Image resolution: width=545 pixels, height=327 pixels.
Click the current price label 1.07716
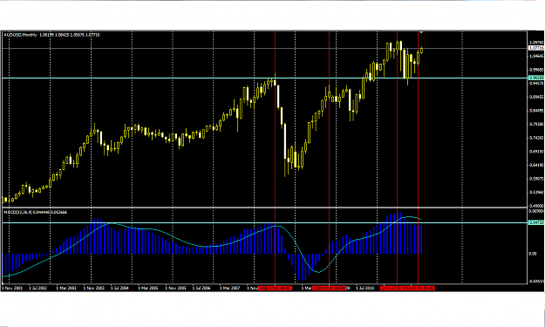pos(536,48)
